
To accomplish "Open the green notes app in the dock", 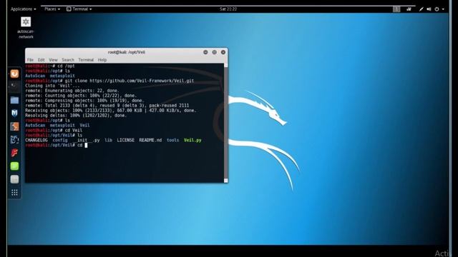I will (14, 166).
